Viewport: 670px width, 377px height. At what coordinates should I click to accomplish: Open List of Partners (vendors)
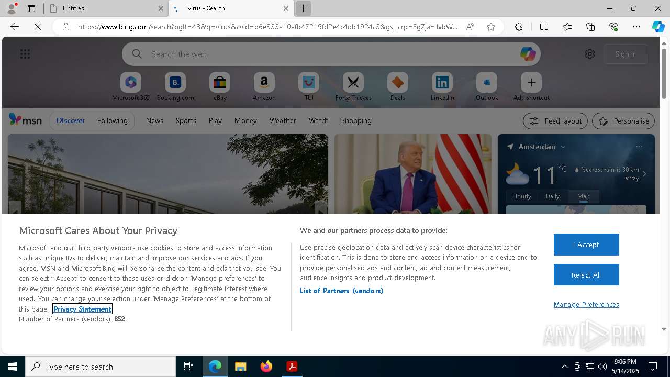[x=341, y=291]
